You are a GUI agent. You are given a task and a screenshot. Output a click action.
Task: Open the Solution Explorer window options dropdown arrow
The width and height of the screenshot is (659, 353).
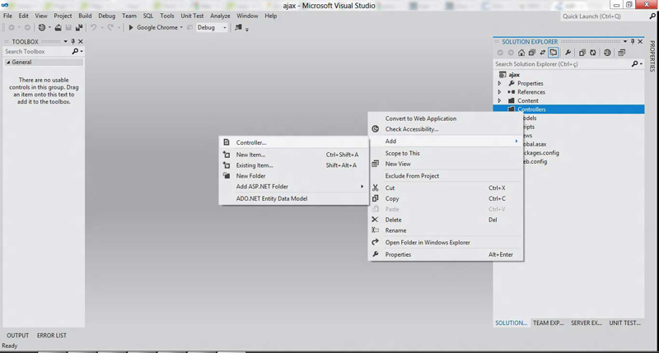coord(625,42)
